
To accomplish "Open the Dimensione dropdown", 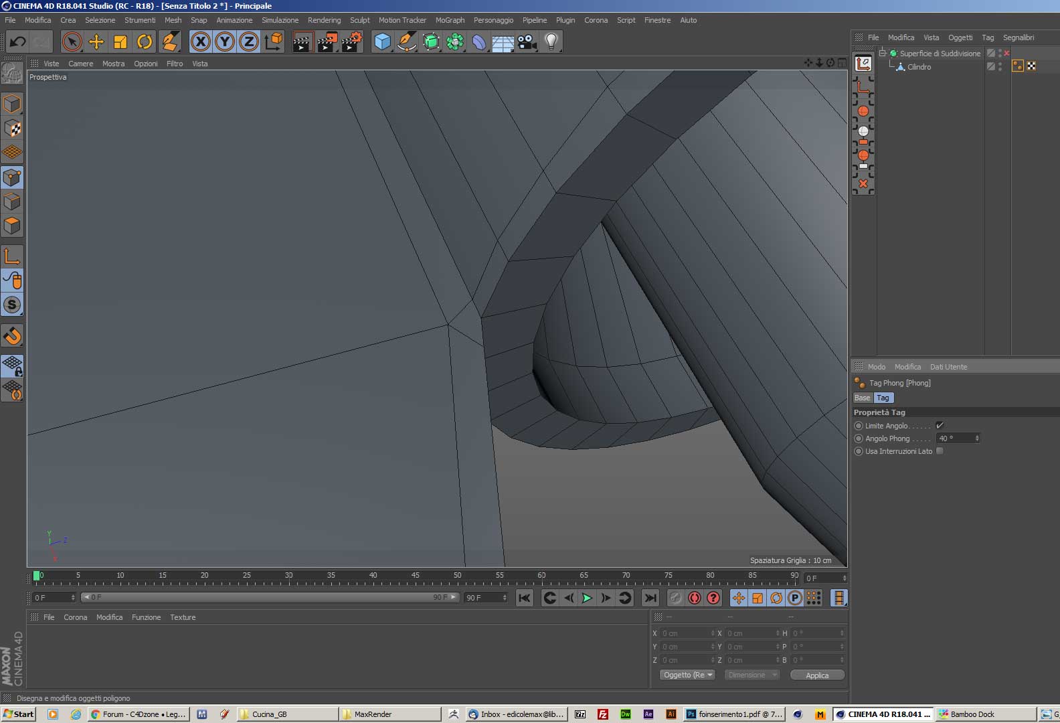I will pos(752,675).
